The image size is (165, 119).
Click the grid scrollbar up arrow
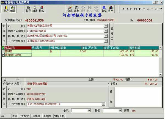click(160, 48)
